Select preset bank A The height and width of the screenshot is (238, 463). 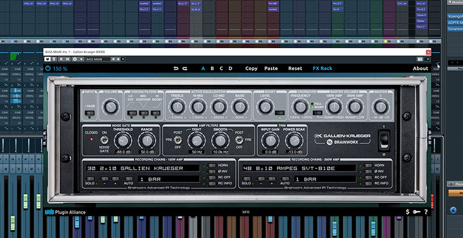point(203,69)
